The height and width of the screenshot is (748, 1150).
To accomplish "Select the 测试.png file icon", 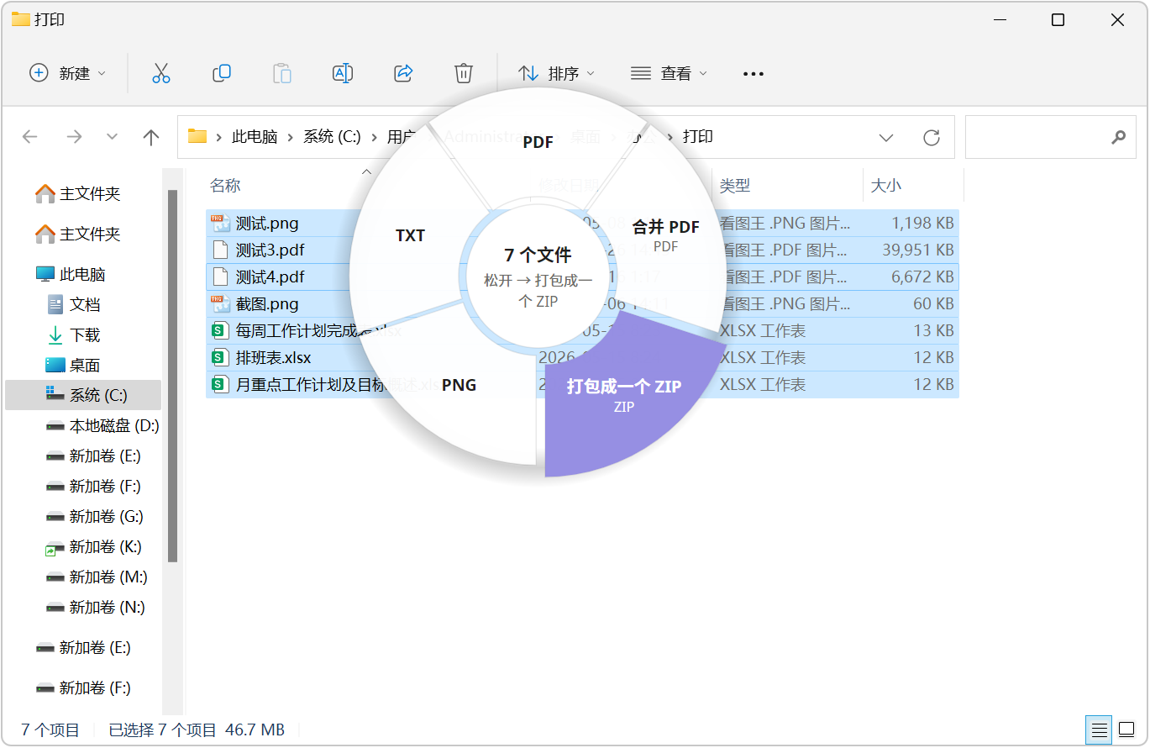I will click(x=220, y=224).
